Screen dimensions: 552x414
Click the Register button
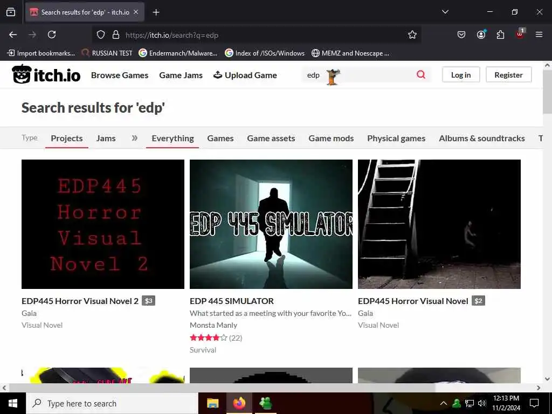tap(508, 74)
